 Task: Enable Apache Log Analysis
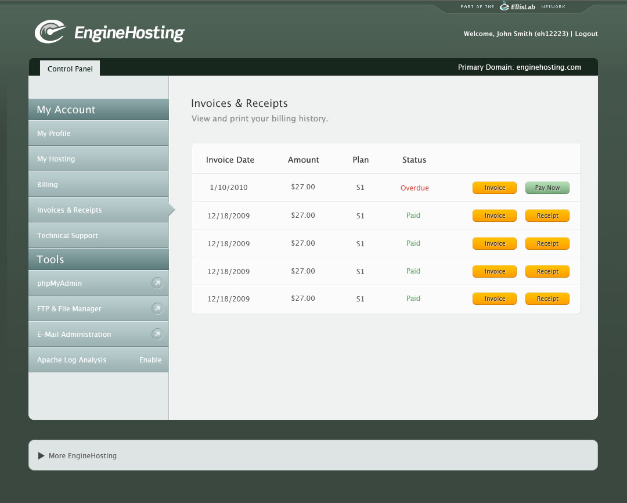pos(150,360)
